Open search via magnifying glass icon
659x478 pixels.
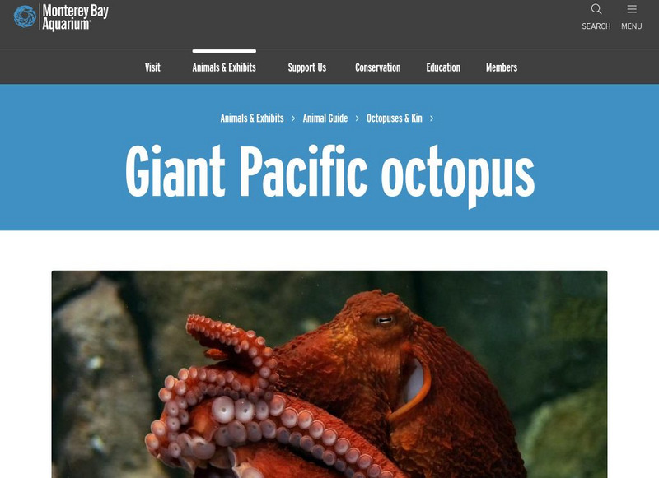point(596,9)
